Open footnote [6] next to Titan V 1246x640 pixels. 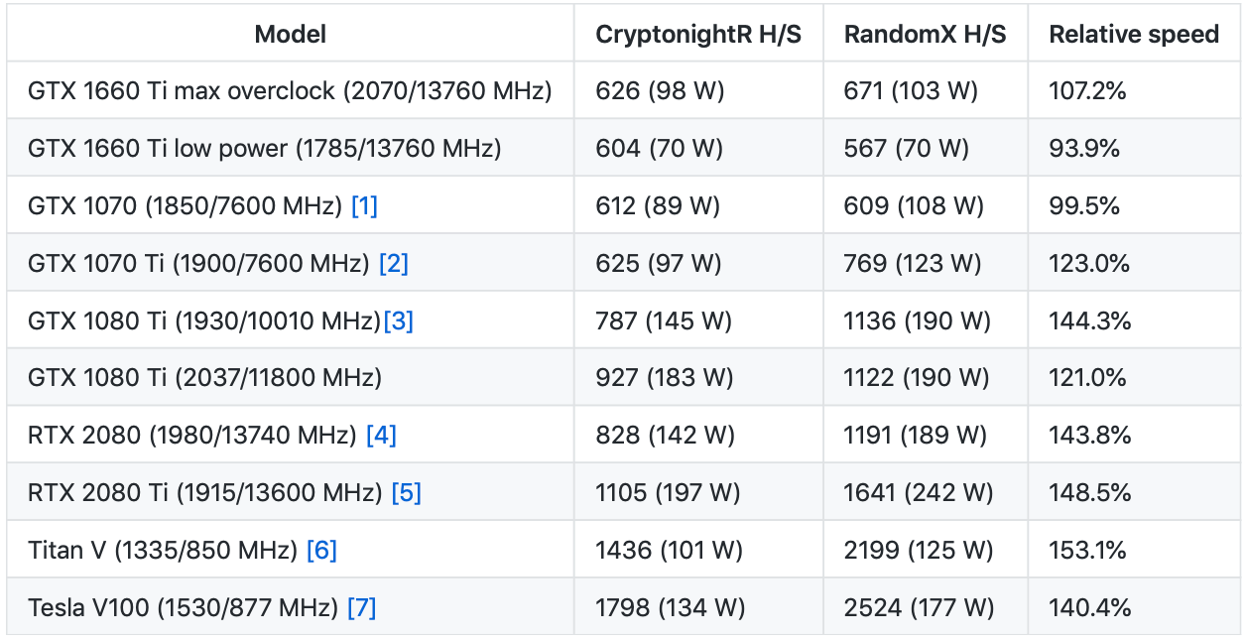321,550
